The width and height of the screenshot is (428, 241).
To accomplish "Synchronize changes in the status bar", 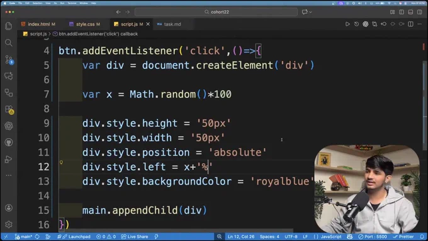I will (37, 237).
